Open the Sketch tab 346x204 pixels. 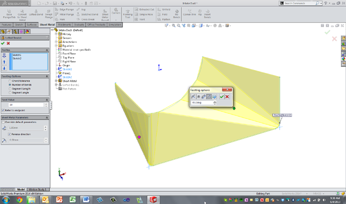pos(19,24)
